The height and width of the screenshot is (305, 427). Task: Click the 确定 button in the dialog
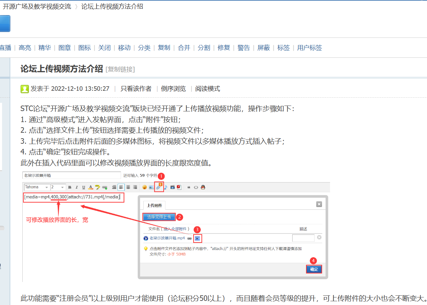pos(314,269)
